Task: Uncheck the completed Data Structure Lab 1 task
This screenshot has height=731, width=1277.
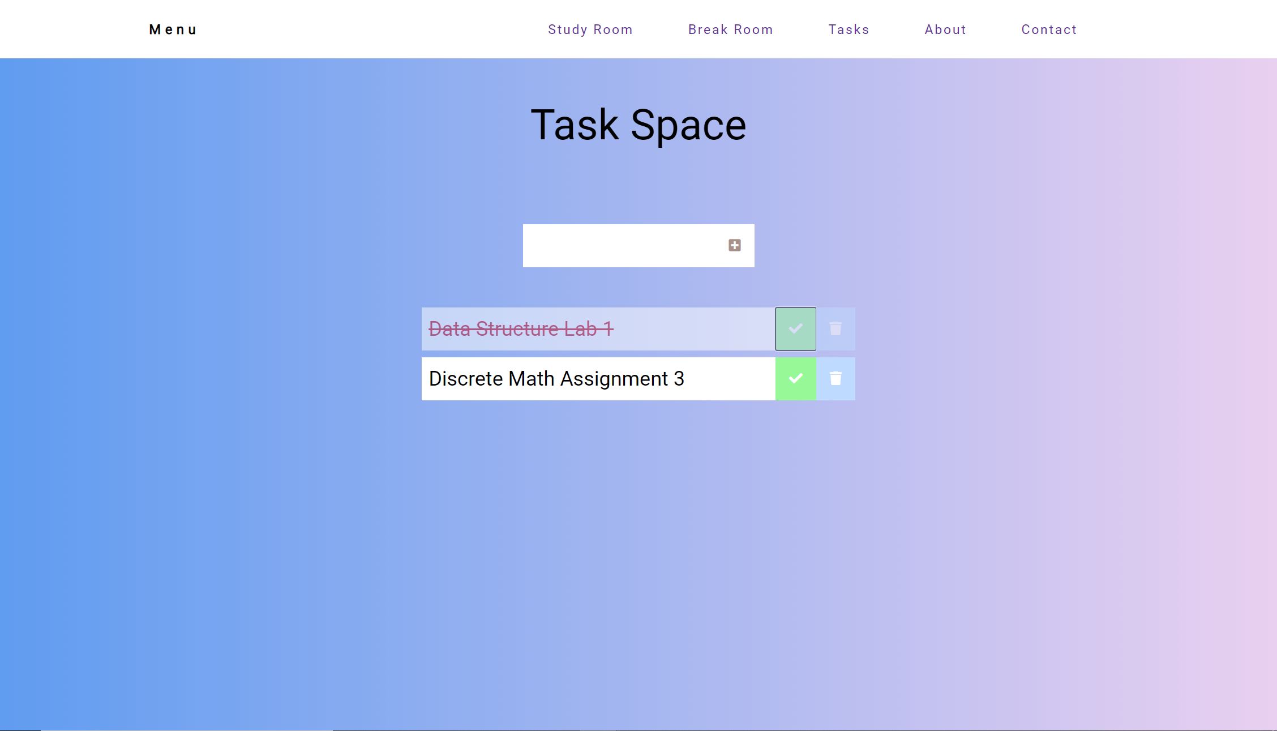Action: [795, 328]
